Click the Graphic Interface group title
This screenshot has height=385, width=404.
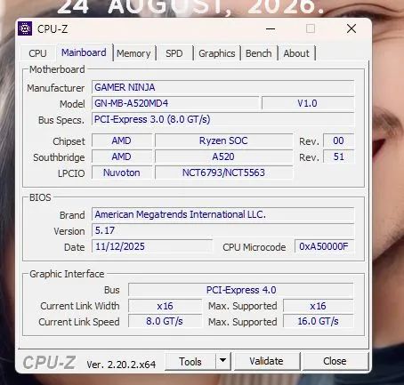pos(67,274)
